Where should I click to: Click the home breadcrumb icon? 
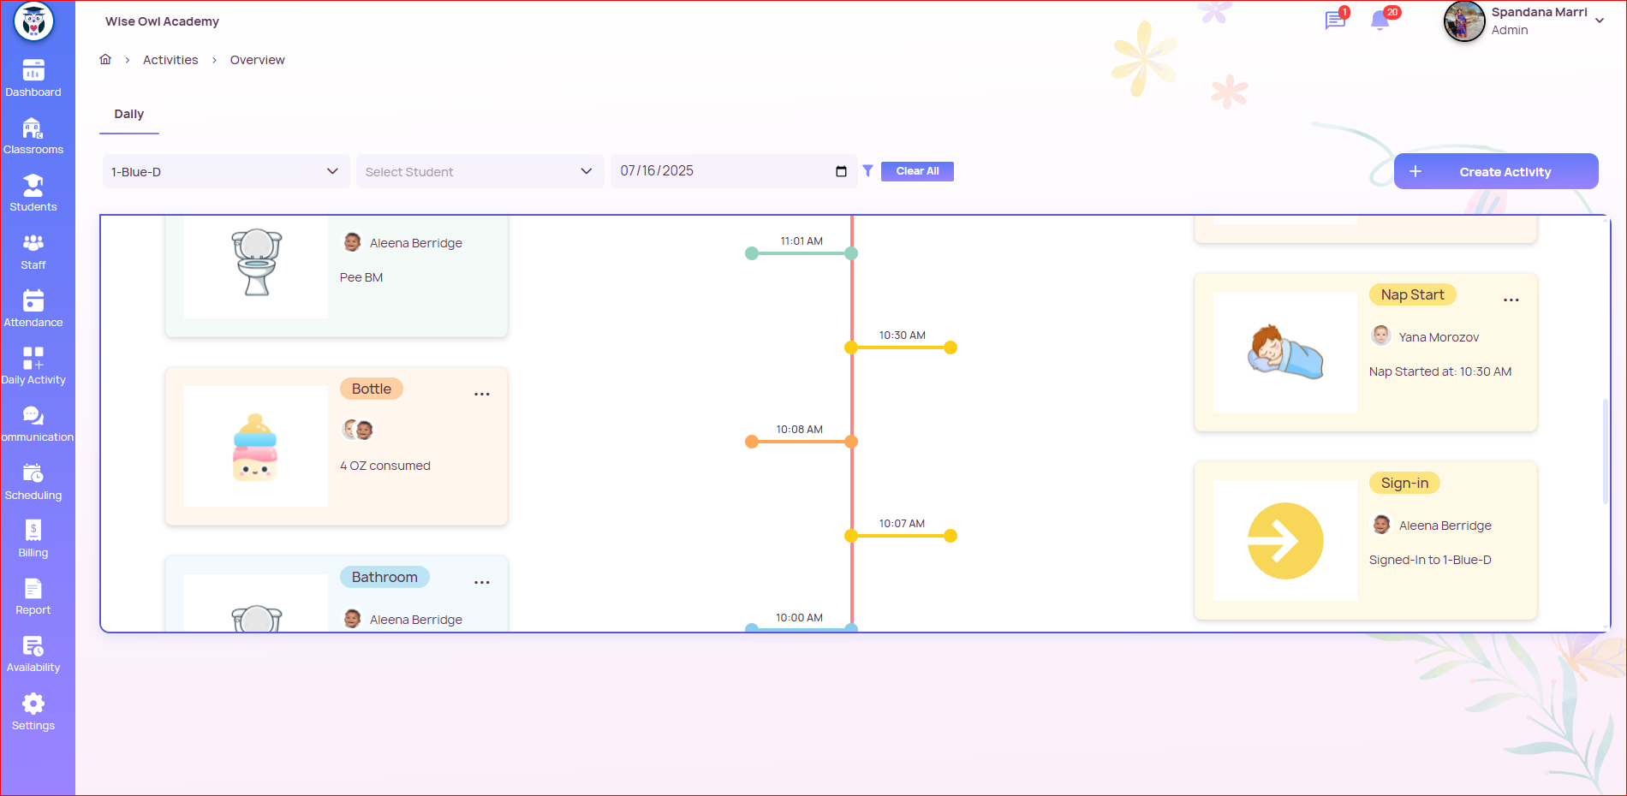[105, 60]
